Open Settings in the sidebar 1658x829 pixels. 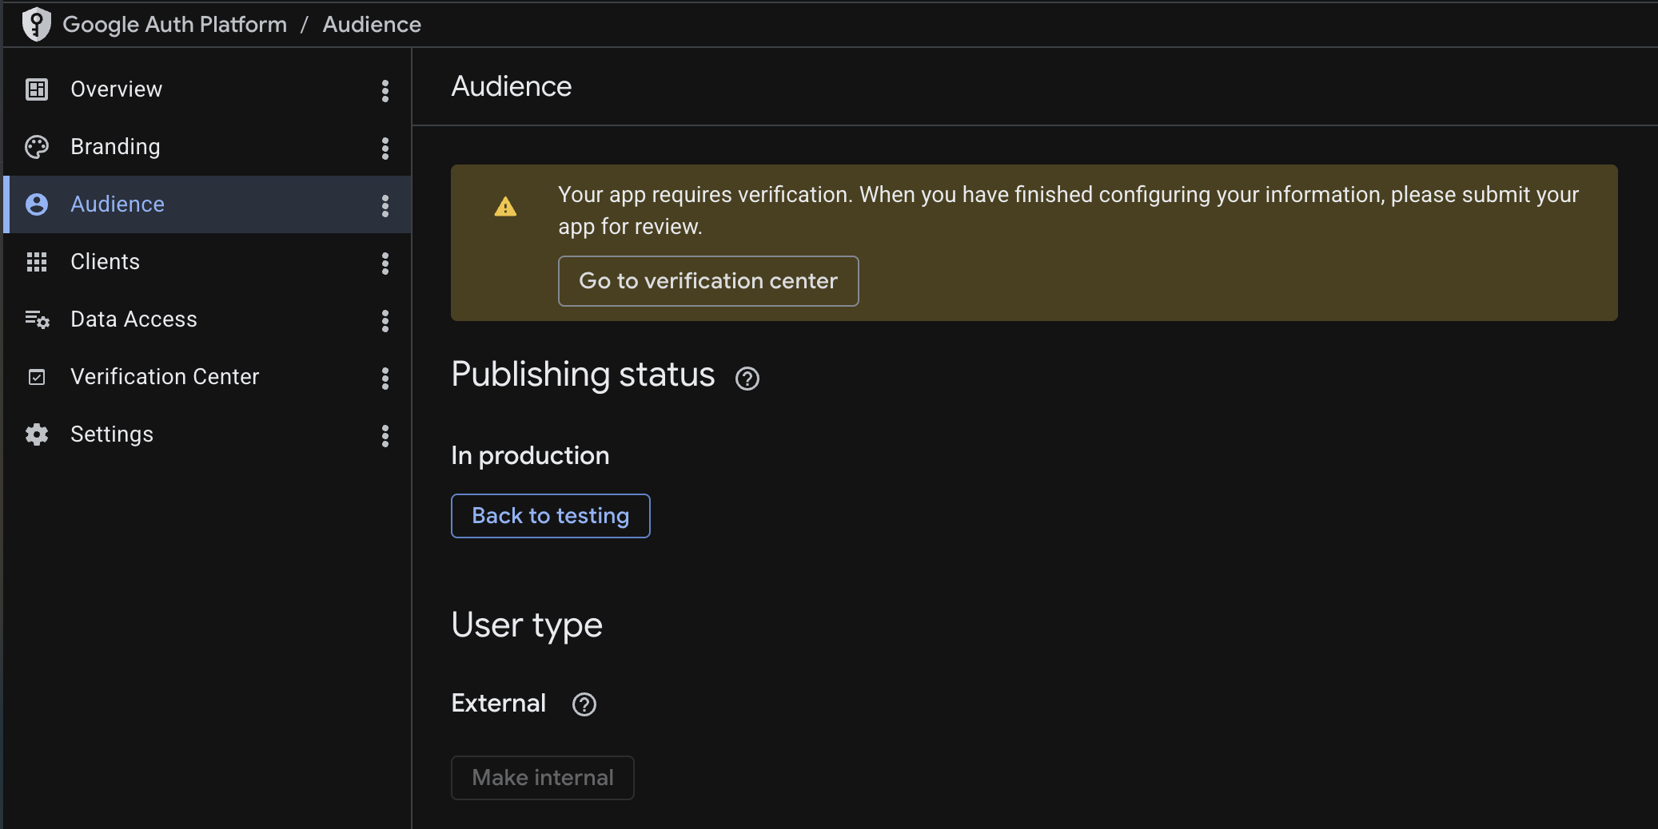click(x=207, y=434)
